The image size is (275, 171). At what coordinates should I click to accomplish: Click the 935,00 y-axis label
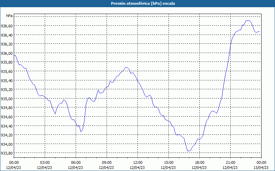pyautogui.click(x=7, y=99)
